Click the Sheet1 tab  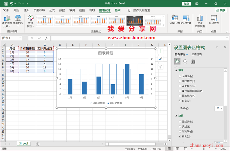pos(24,144)
